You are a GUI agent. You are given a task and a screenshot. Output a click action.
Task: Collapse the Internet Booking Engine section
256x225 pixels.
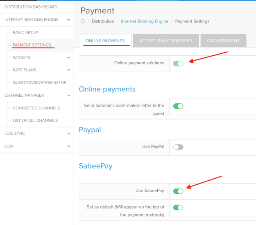click(x=68, y=20)
